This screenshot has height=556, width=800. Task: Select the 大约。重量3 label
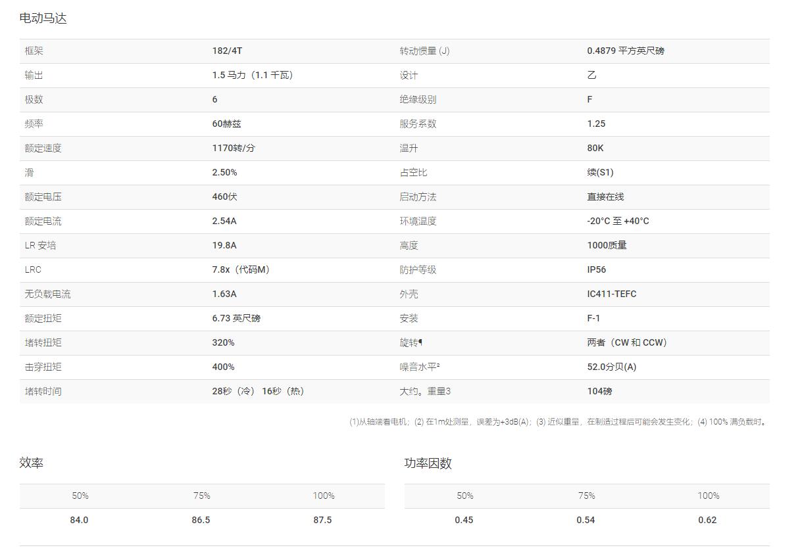(x=425, y=391)
